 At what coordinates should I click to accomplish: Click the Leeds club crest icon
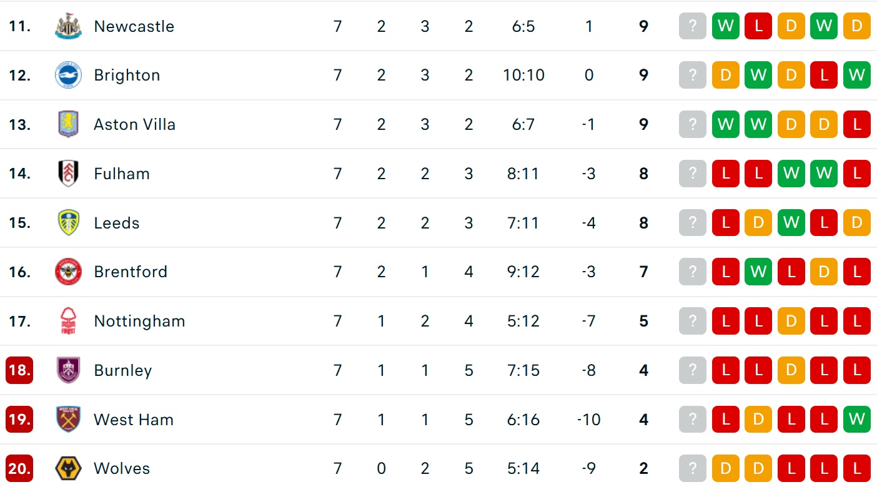[x=68, y=223]
